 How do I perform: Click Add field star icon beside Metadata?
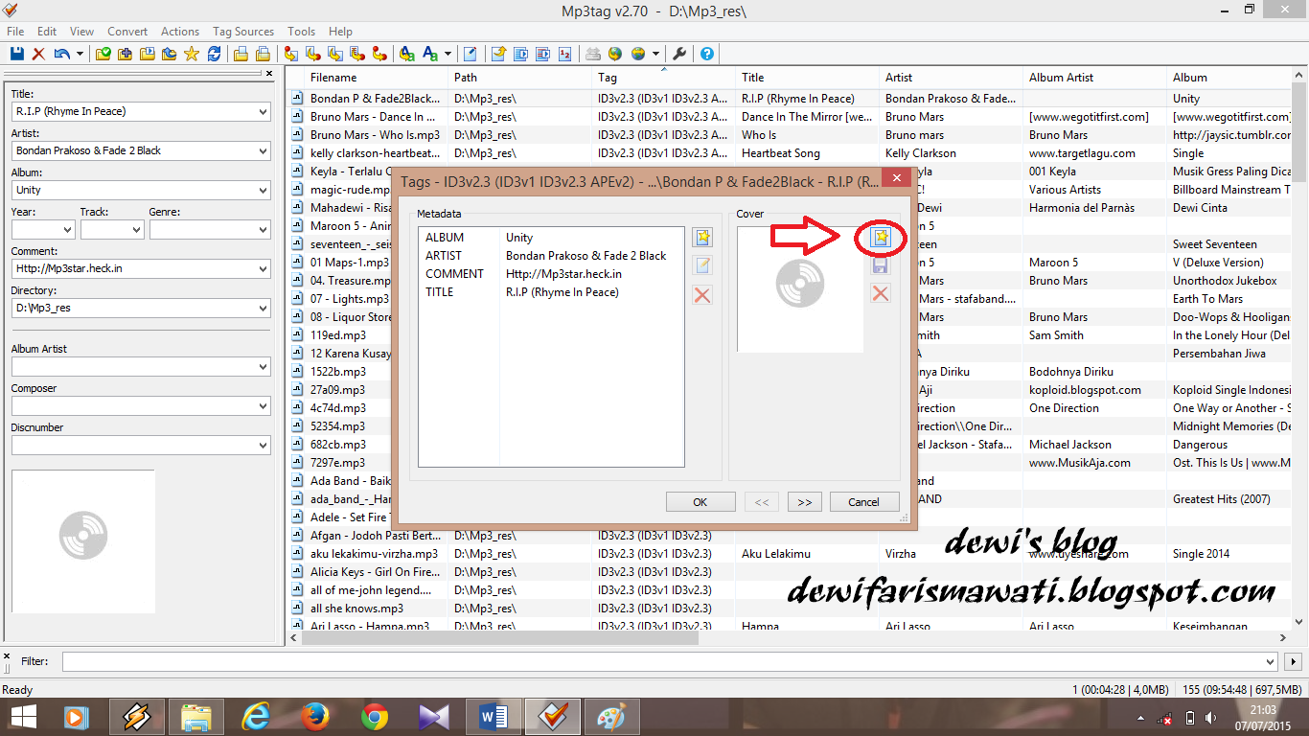pos(702,238)
